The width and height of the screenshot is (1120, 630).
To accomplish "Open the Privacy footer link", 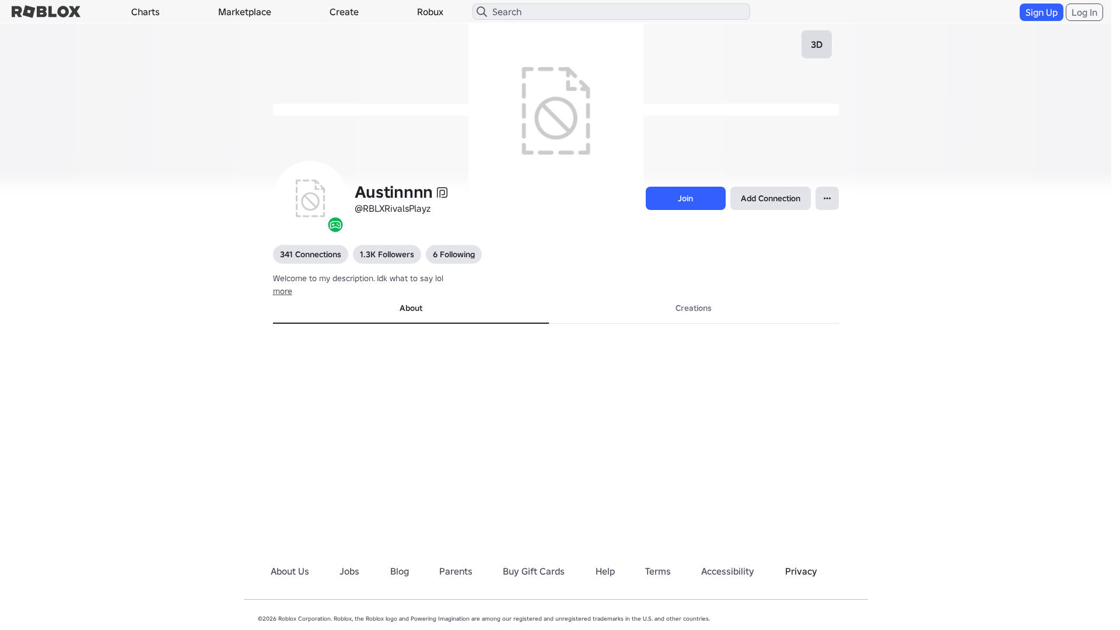I will coord(801,572).
